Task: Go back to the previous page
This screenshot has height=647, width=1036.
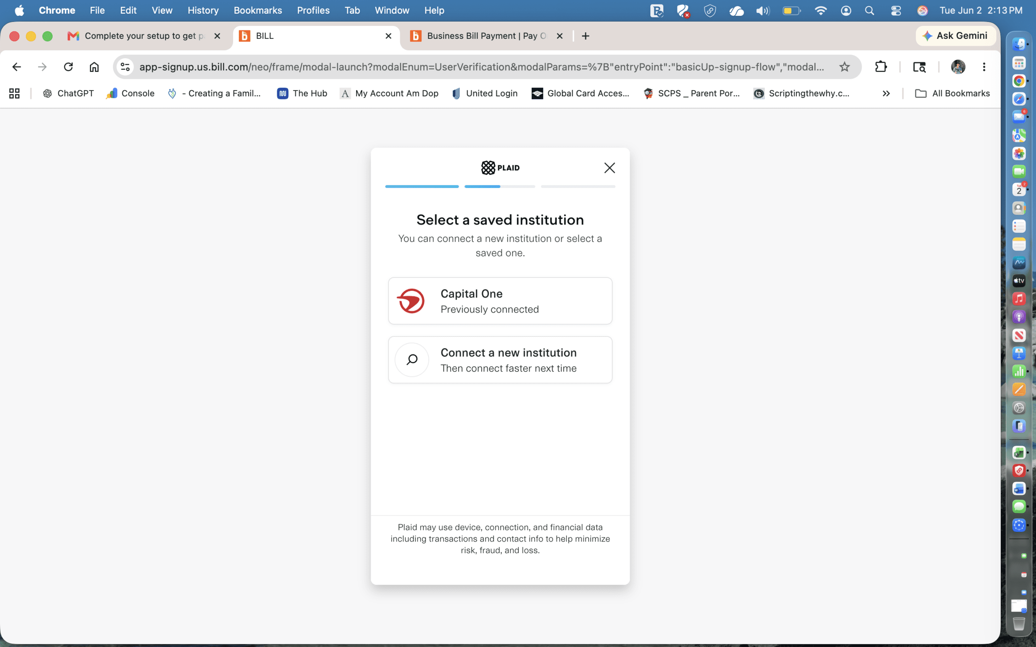Action: click(17, 67)
